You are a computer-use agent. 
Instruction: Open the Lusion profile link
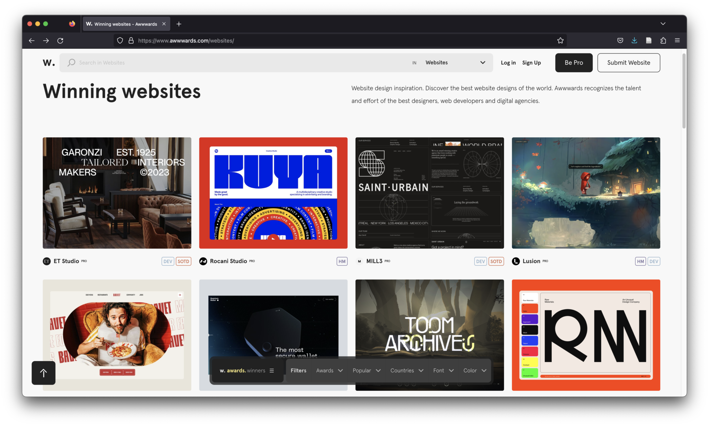pyautogui.click(x=531, y=261)
